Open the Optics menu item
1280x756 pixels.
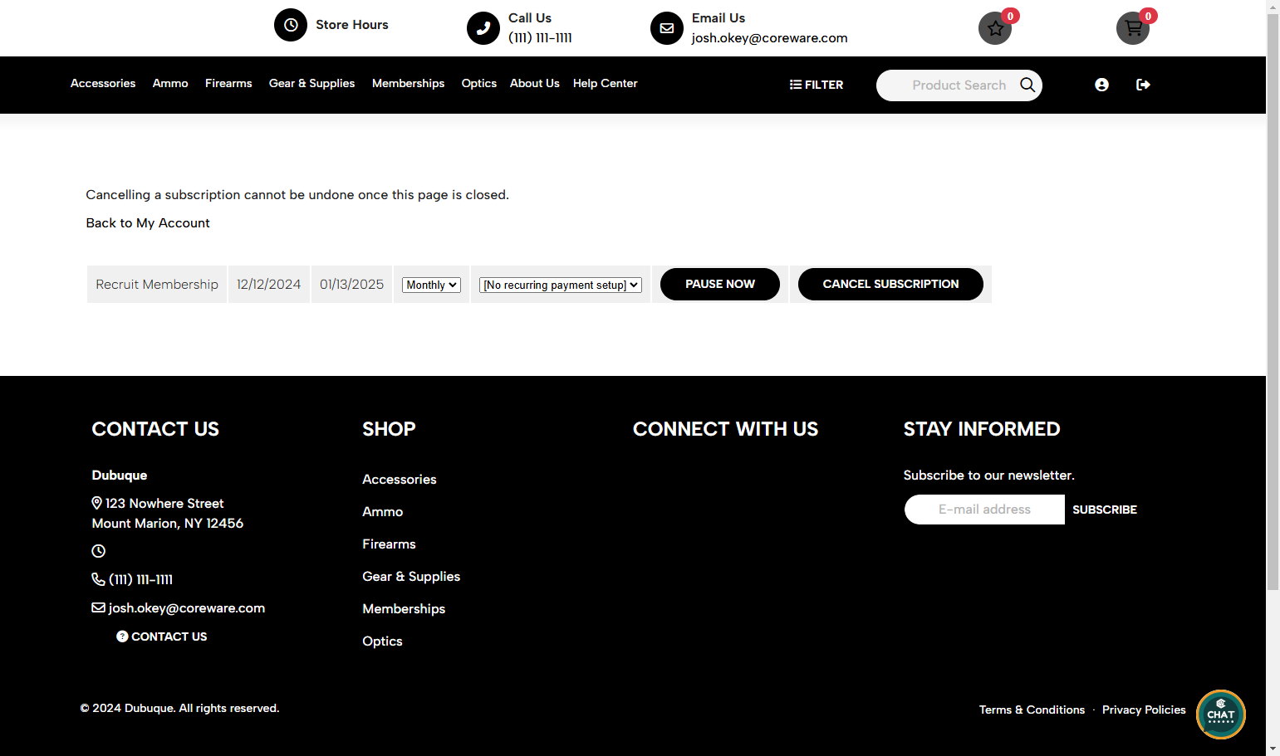pyautogui.click(x=479, y=83)
